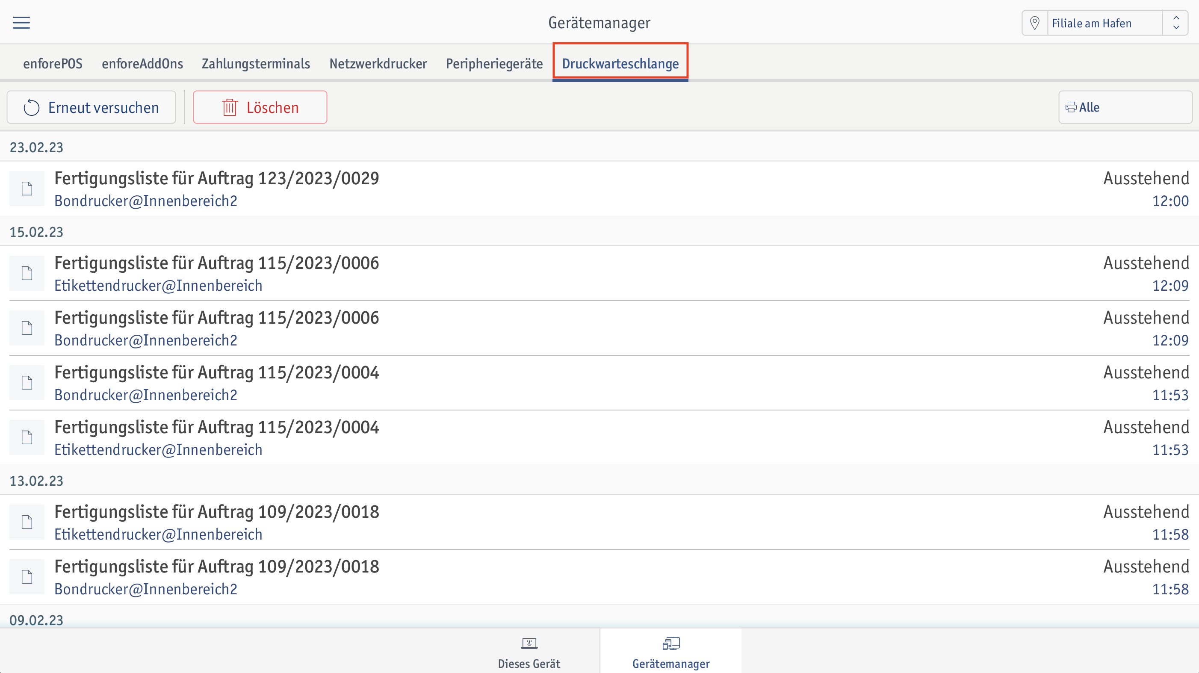The width and height of the screenshot is (1199, 673).
Task: Click the branch selector up/down arrows
Action: 1176,23
